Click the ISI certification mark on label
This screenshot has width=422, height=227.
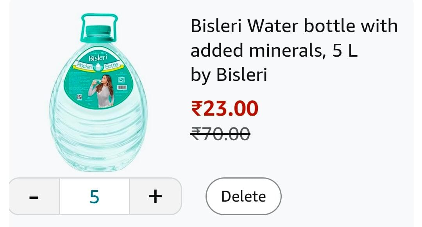(122, 80)
